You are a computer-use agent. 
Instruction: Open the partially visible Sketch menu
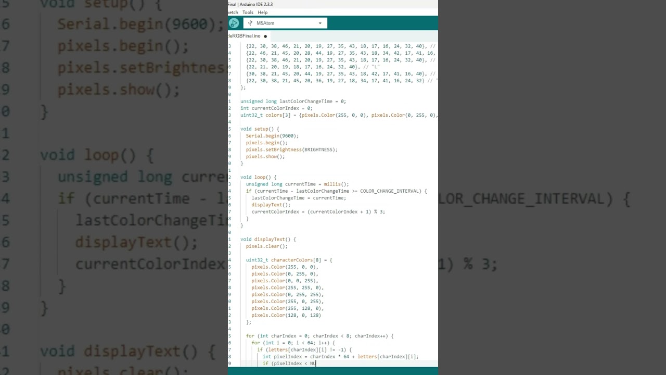233,12
